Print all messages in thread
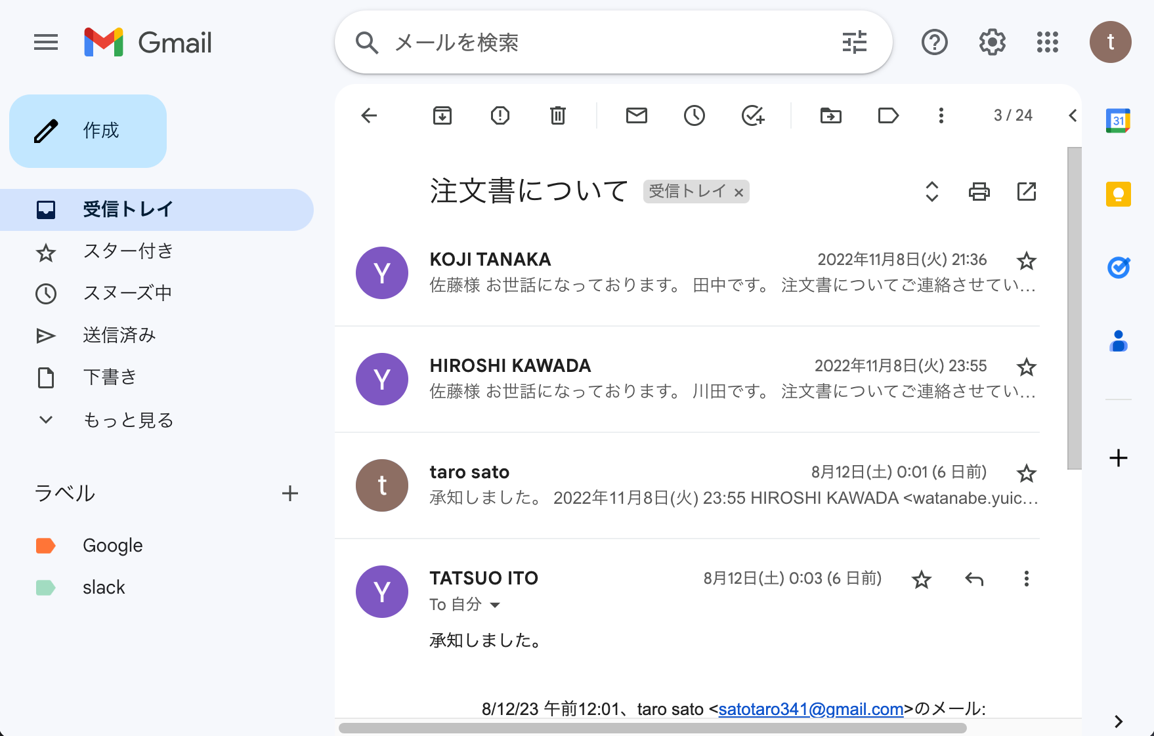 click(x=979, y=192)
